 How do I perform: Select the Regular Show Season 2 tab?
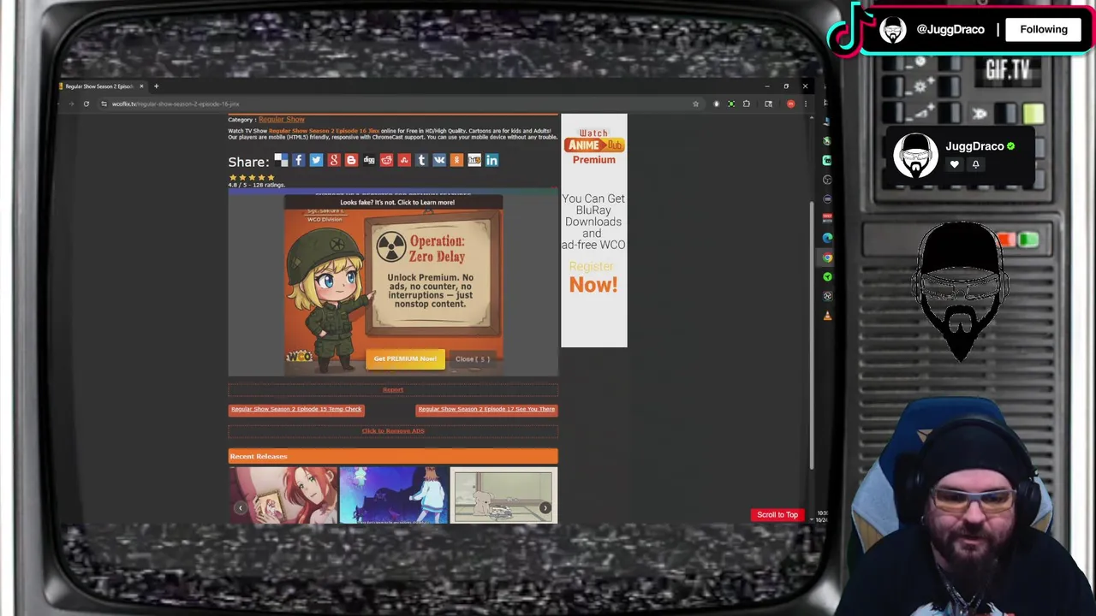[x=99, y=86]
